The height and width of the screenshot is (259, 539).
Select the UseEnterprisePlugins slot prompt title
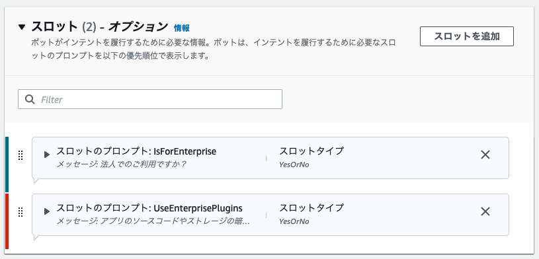point(149,208)
